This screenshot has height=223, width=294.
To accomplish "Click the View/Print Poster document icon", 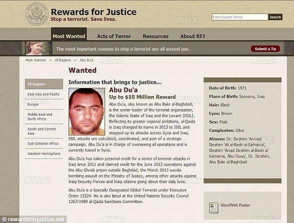I will (214, 208).
